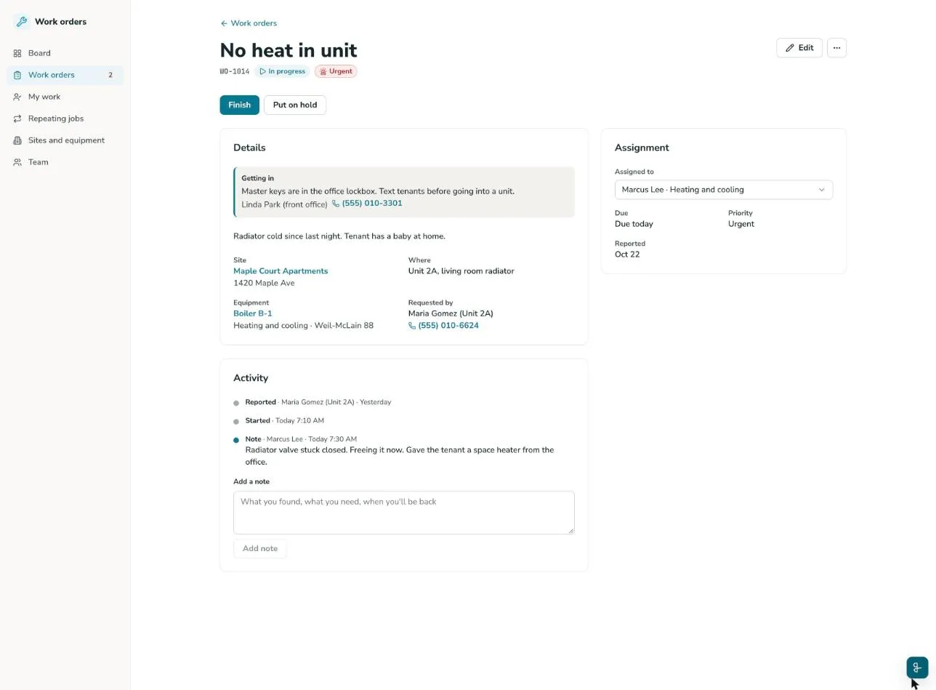Open the Team page
The image size is (936, 690).
pos(65,162)
